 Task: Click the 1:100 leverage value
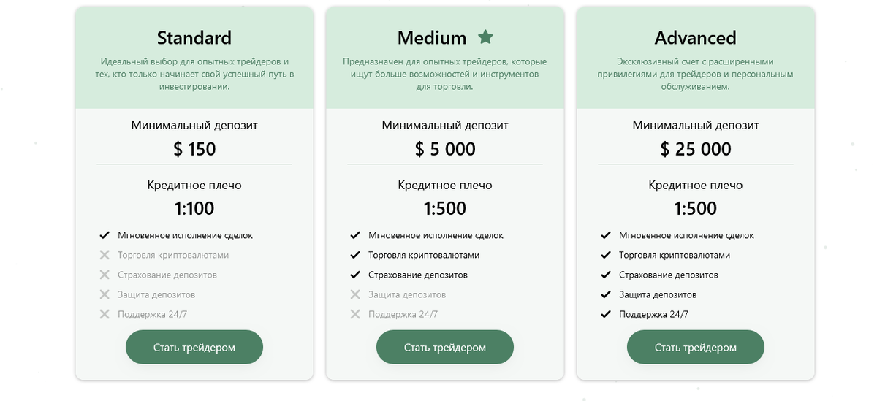pos(194,208)
